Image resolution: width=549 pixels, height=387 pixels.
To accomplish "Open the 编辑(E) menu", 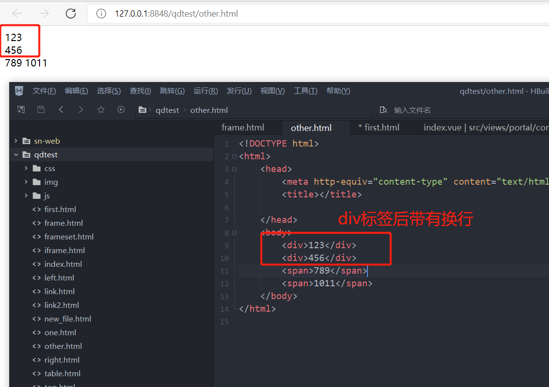I will pyautogui.click(x=76, y=91).
